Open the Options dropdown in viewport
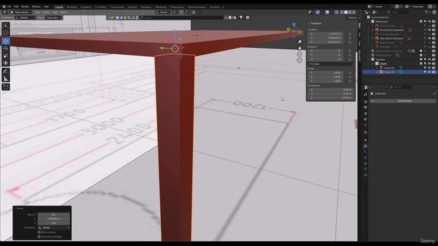The height and width of the screenshot is (246, 438). point(353,18)
